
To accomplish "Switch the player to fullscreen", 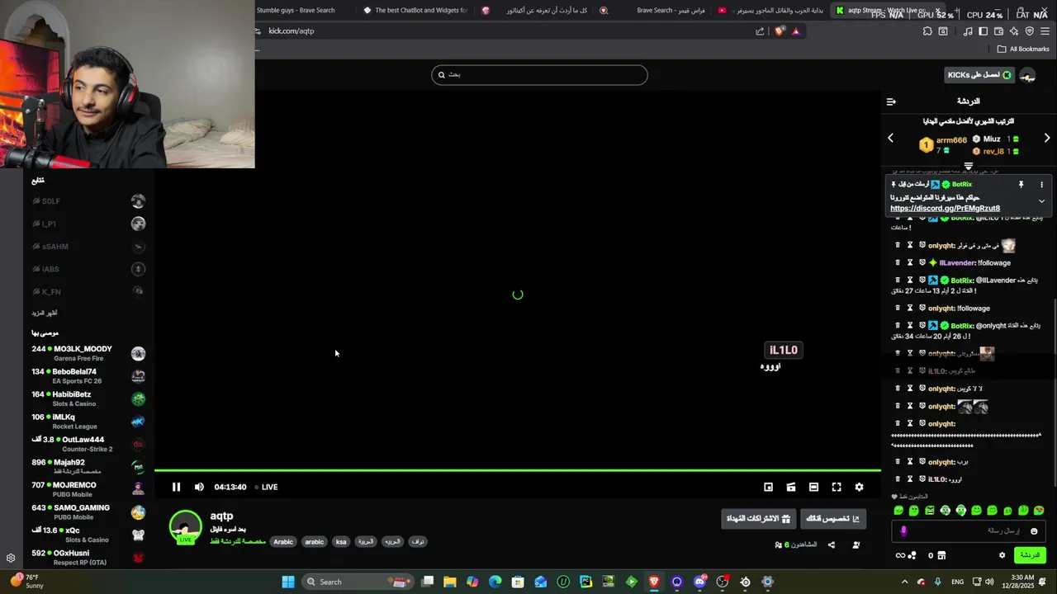I will pos(837,487).
